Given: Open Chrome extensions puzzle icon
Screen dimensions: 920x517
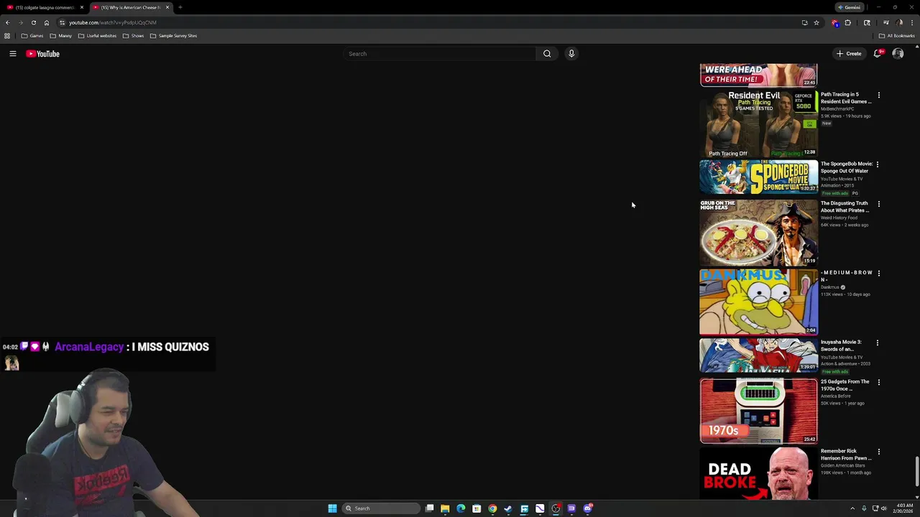Looking at the screenshot, I should pyautogui.click(x=848, y=22).
